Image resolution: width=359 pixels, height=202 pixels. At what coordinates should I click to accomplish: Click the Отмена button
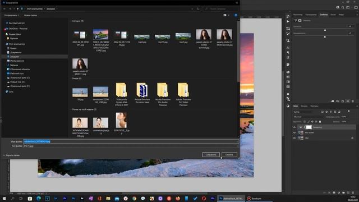pyautogui.click(x=229, y=155)
